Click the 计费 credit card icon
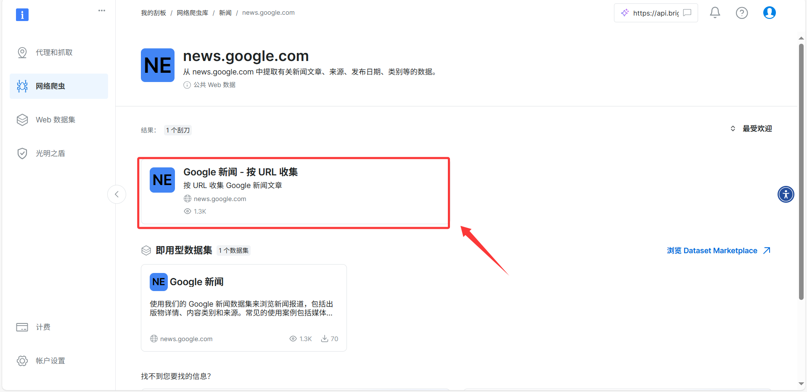 click(x=22, y=327)
